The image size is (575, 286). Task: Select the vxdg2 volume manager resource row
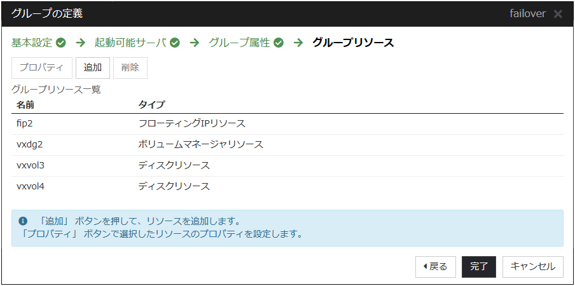[x=287, y=144]
